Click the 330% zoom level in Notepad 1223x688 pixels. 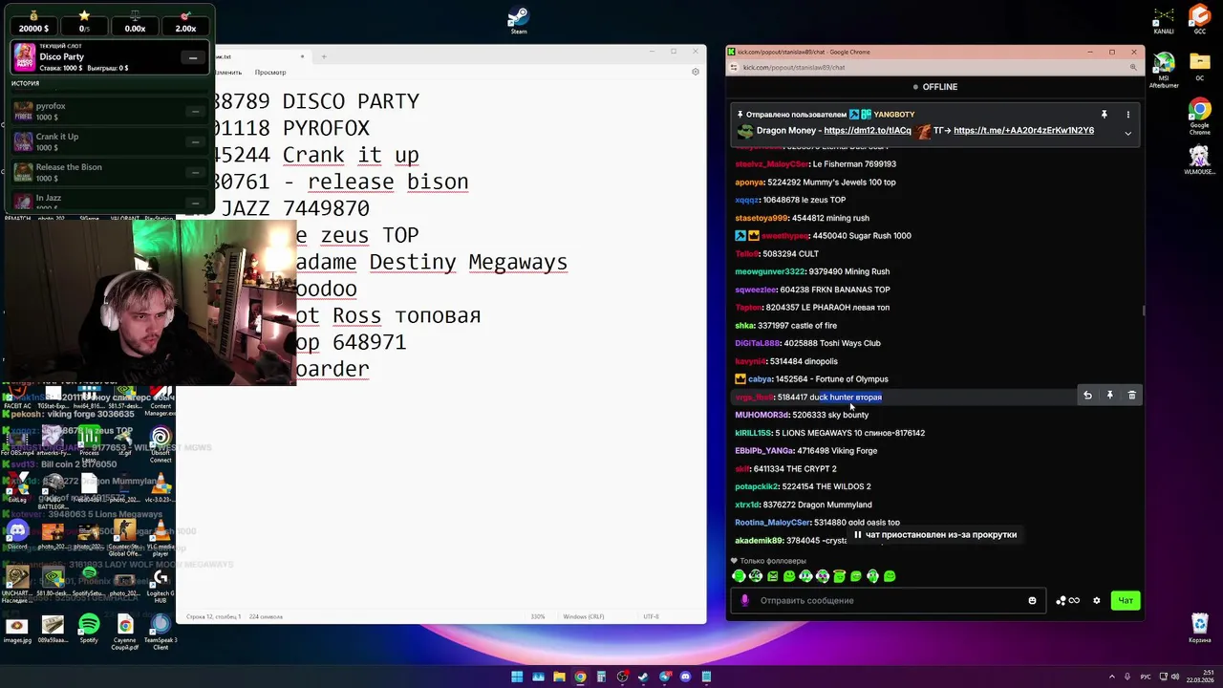click(x=538, y=616)
